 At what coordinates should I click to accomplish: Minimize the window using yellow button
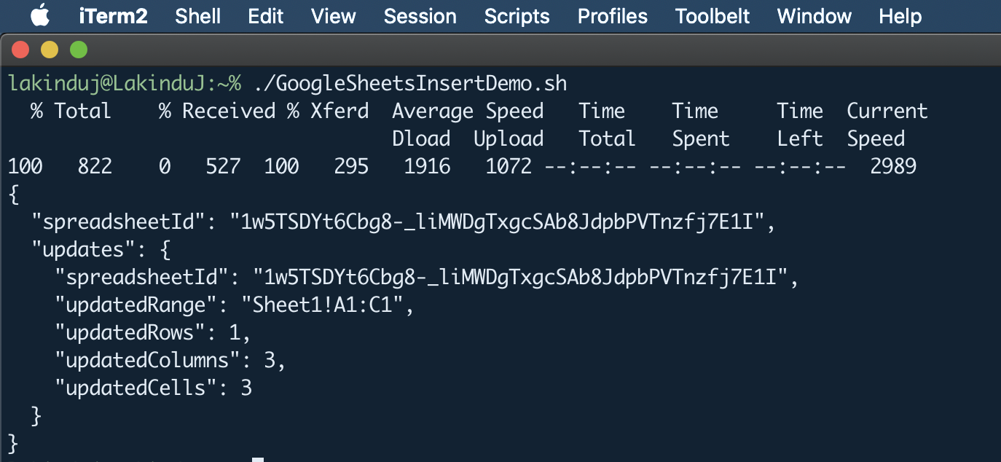tap(50, 50)
